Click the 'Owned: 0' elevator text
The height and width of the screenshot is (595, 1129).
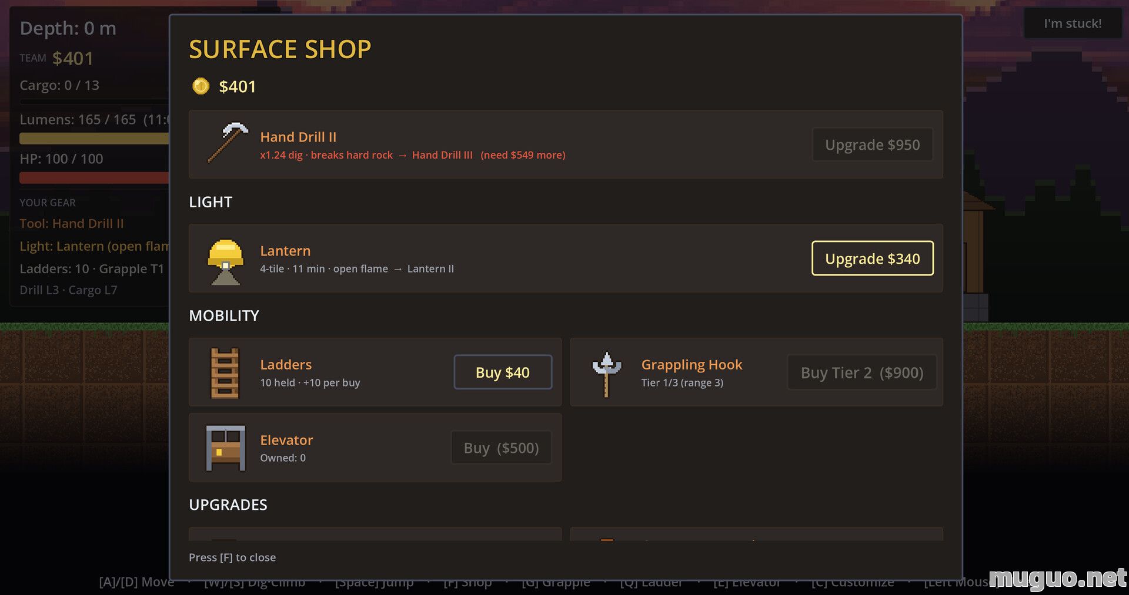[x=283, y=458]
